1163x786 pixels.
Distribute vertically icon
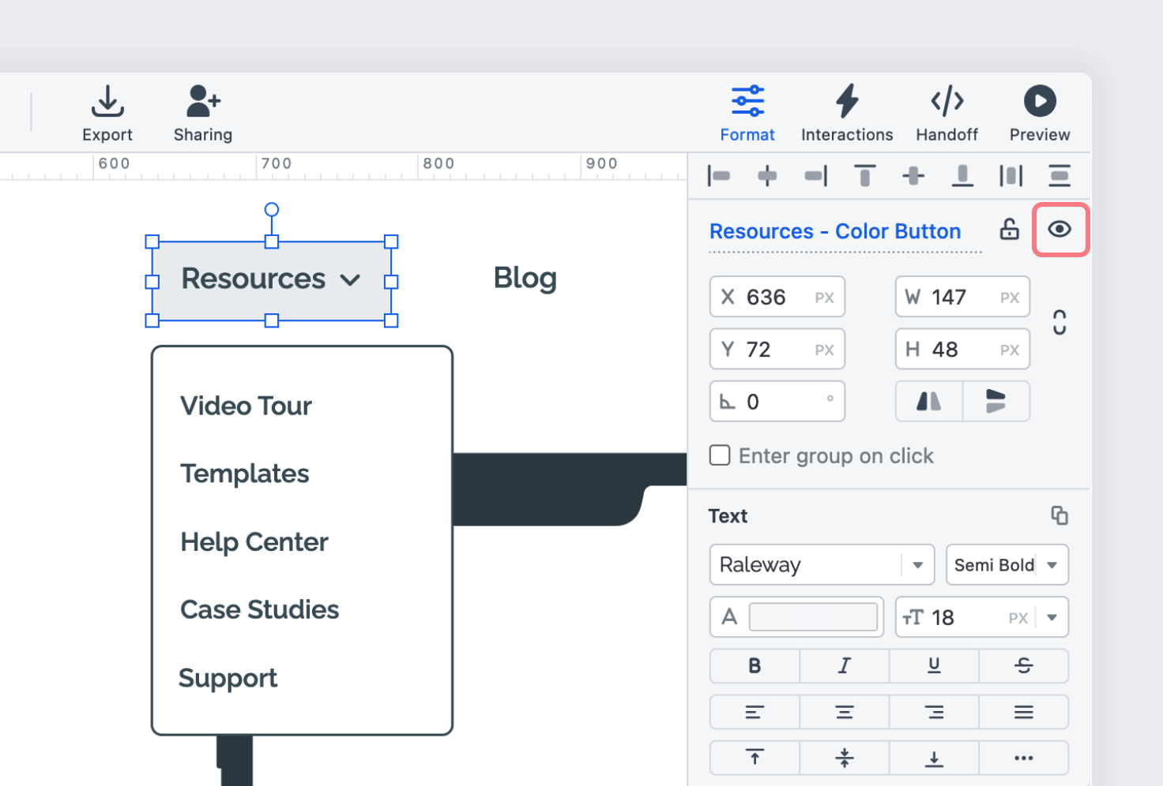[x=1059, y=175]
